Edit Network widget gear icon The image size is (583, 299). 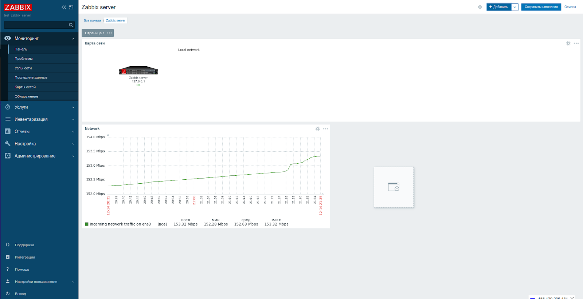(317, 129)
